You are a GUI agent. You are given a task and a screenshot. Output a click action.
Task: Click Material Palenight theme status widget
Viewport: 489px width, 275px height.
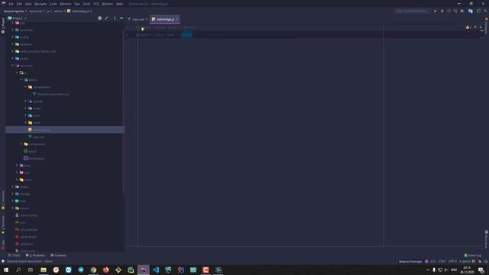(410, 261)
